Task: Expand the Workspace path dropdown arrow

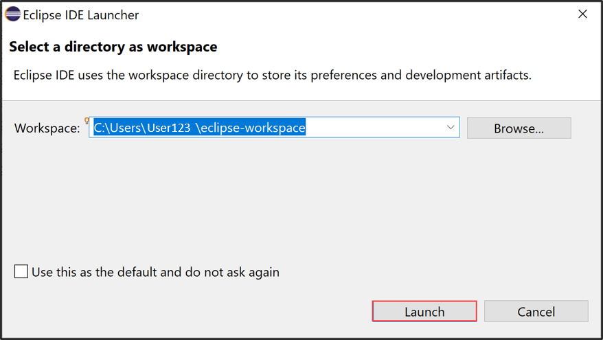Action: pos(451,127)
